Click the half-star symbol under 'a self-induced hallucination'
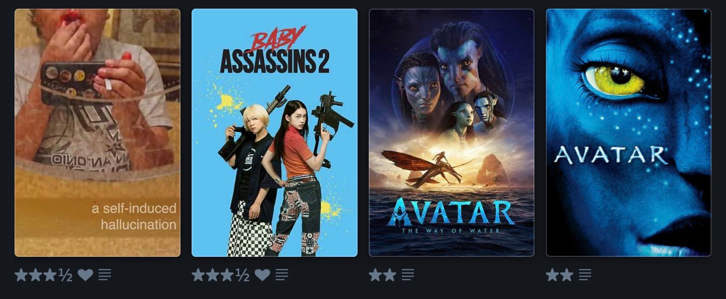This screenshot has height=299, width=726. (65, 275)
